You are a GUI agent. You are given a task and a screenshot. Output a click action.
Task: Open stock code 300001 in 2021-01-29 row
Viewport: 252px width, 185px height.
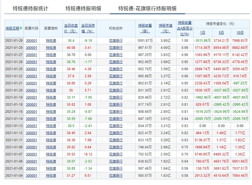click(31, 41)
